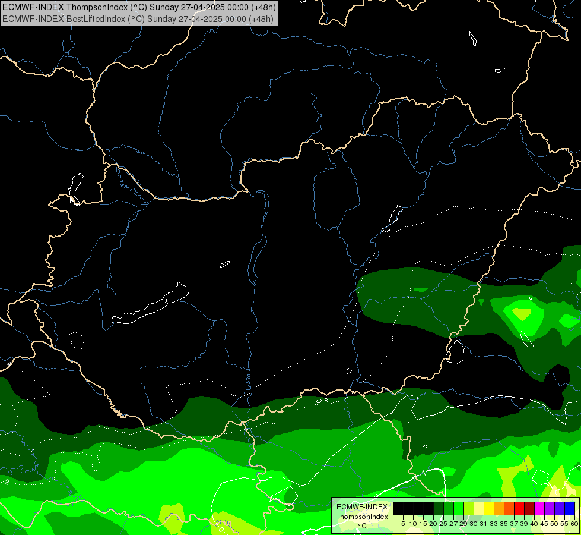Click the legend tick value 29
Viewport: 581px width, 535px height.
463,524
